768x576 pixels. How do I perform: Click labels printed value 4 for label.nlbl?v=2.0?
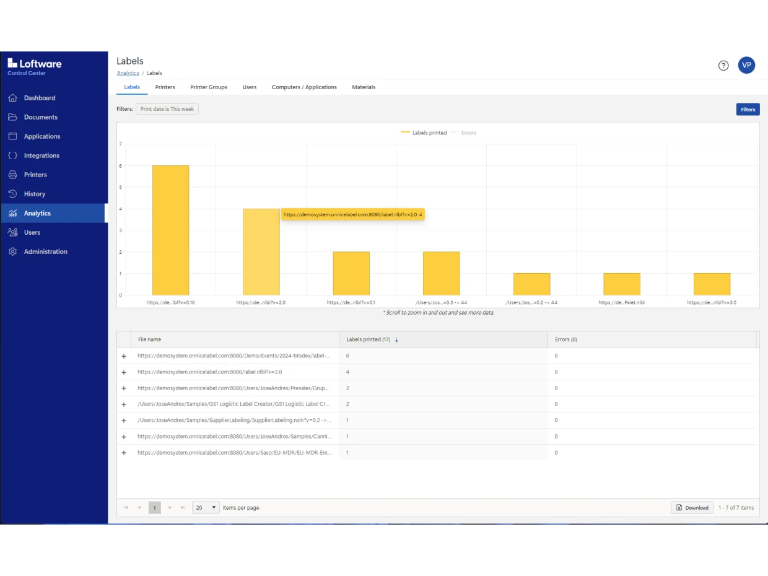[x=347, y=372]
